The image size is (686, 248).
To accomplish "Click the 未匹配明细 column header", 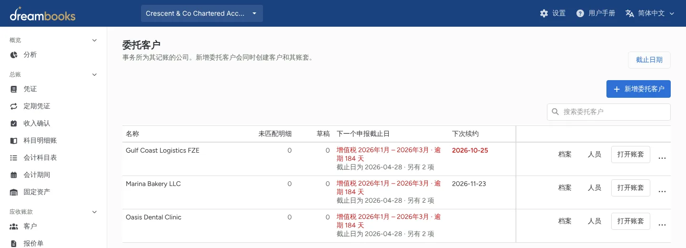I will pyautogui.click(x=275, y=134).
